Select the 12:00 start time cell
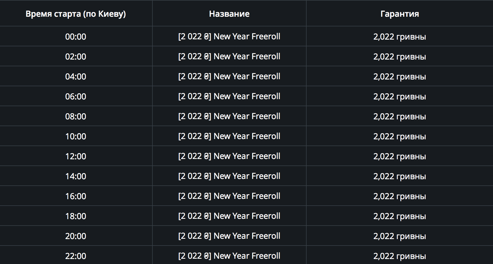Image resolution: width=493 pixels, height=264 pixels. click(x=76, y=156)
